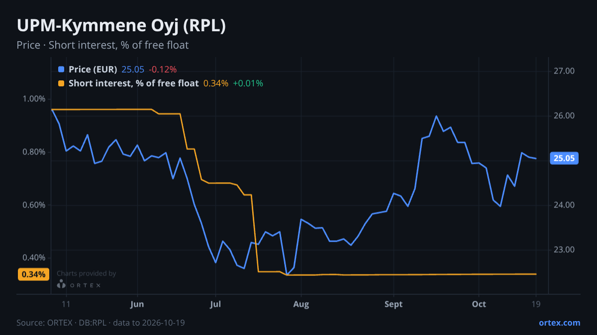Click the blue 25.05 price axis tag

pyautogui.click(x=564, y=159)
